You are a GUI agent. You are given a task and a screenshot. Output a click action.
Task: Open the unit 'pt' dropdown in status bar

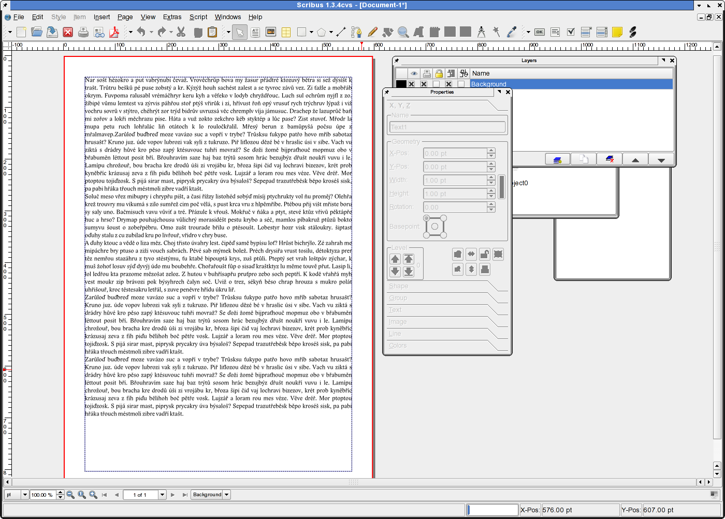click(24, 495)
